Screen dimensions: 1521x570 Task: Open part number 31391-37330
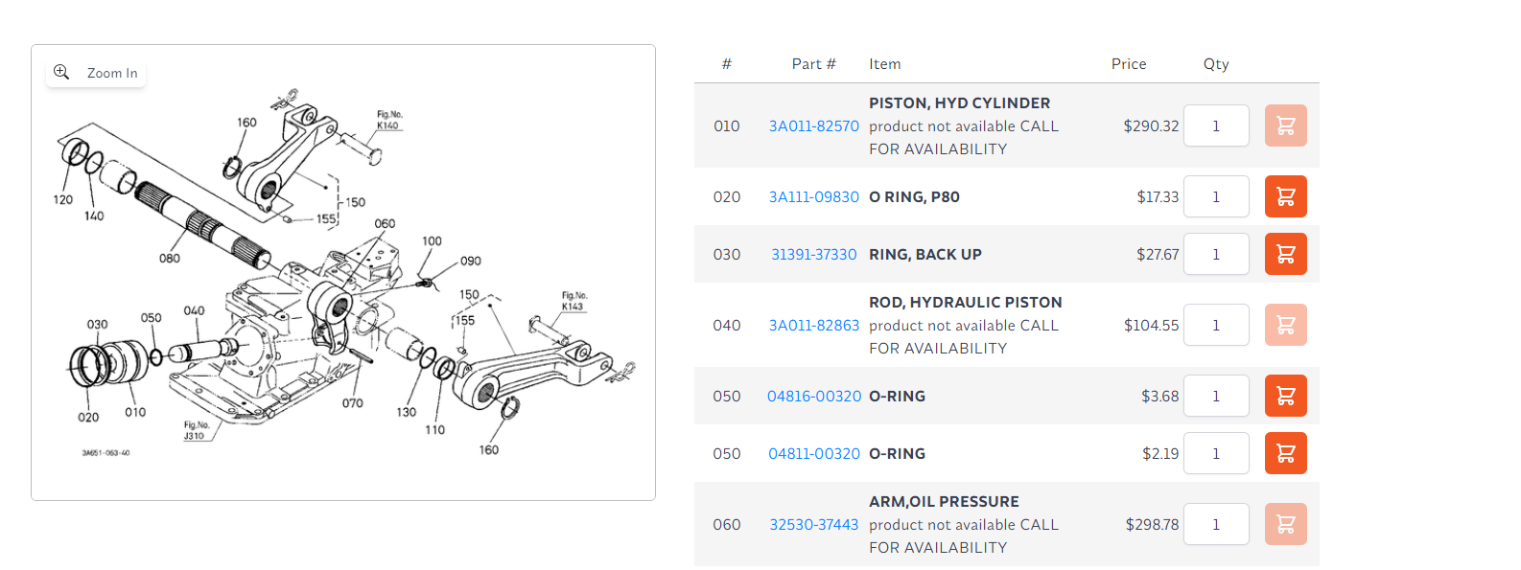pos(813,255)
